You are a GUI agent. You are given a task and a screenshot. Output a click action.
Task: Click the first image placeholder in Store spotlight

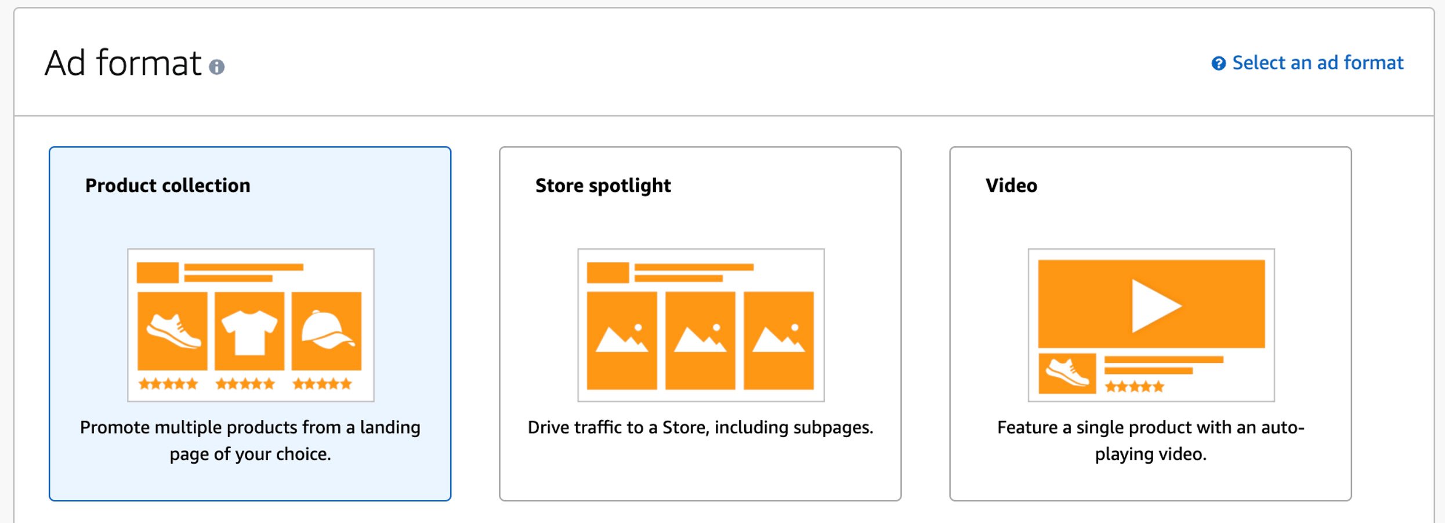(622, 340)
